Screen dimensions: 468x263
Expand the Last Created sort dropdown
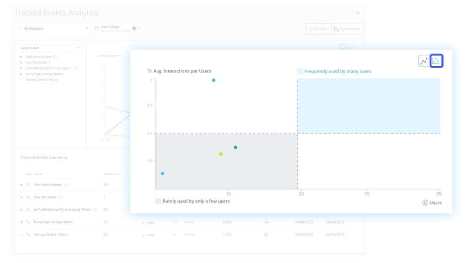tap(50, 48)
